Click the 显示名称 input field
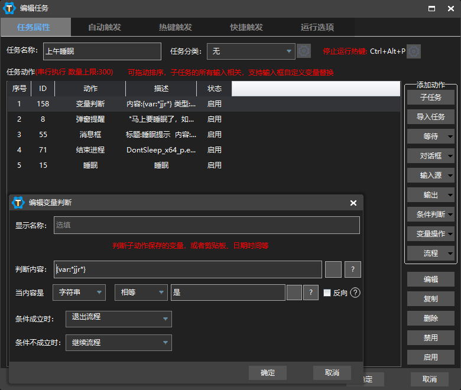 click(206, 225)
